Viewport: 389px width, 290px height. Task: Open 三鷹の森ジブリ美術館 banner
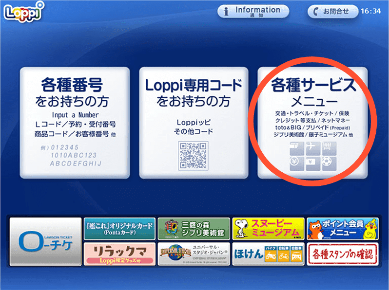194,229
